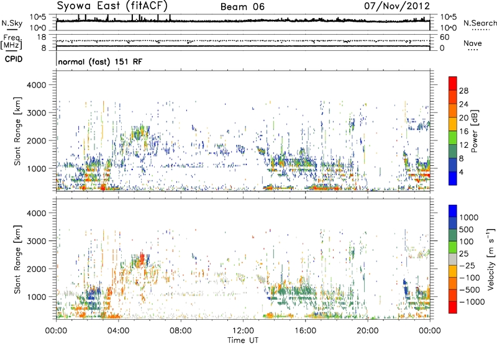The height and width of the screenshot is (344, 497).
Task: Click 'Slant Range [km]' label of velocity panel
Action: (x=17, y=259)
